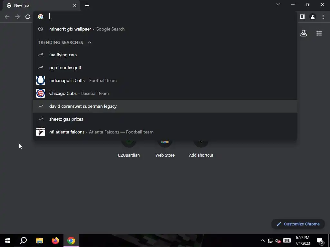Screen dimensions: 330x247
Task: Close the New Tab tab
Action: pos(75,5)
